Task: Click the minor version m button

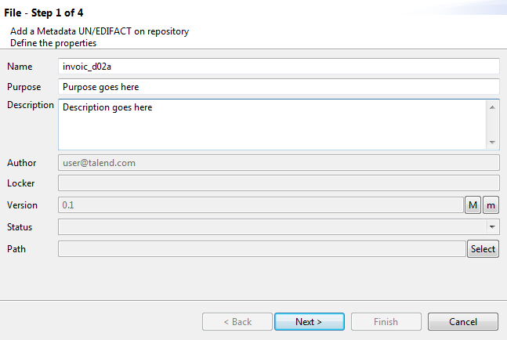Action: (491, 205)
